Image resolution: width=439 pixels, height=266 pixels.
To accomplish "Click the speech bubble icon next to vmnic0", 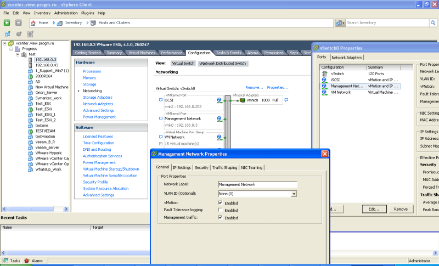I will [x=286, y=100].
